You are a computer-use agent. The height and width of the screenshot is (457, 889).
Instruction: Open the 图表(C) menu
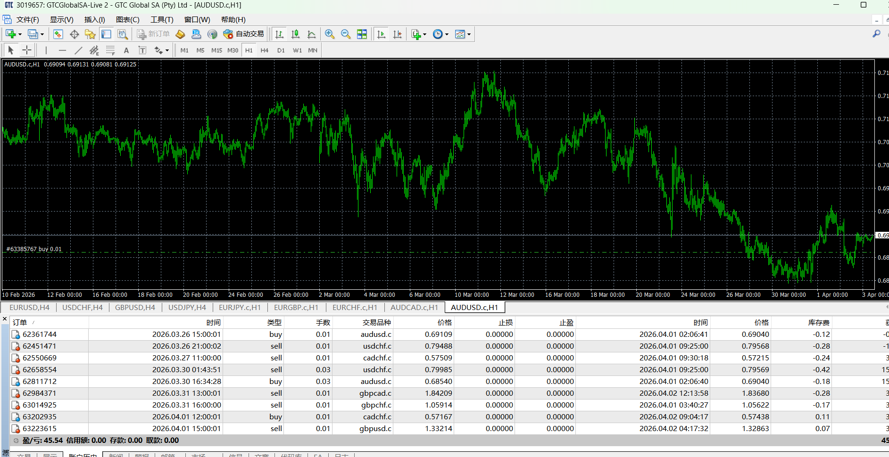pyautogui.click(x=127, y=20)
